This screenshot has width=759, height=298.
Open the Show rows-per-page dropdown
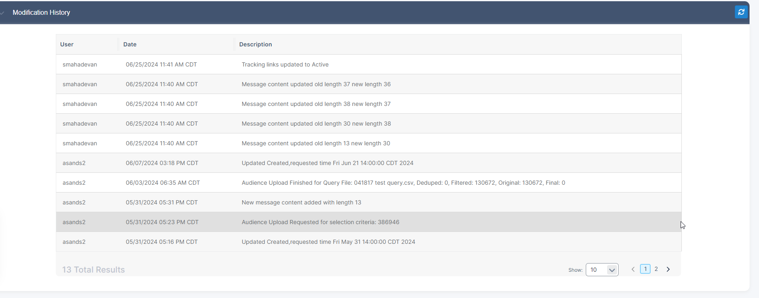[602, 270]
